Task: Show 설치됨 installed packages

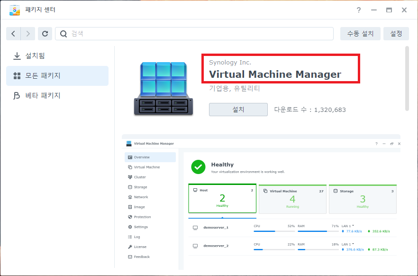Action: [57, 56]
